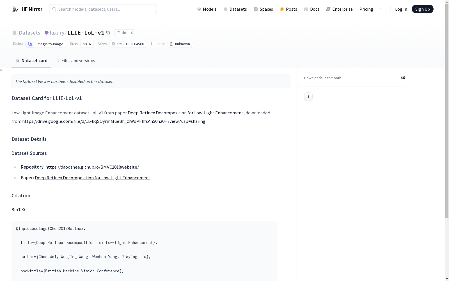Go to Spaces in navbar

(x=264, y=9)
